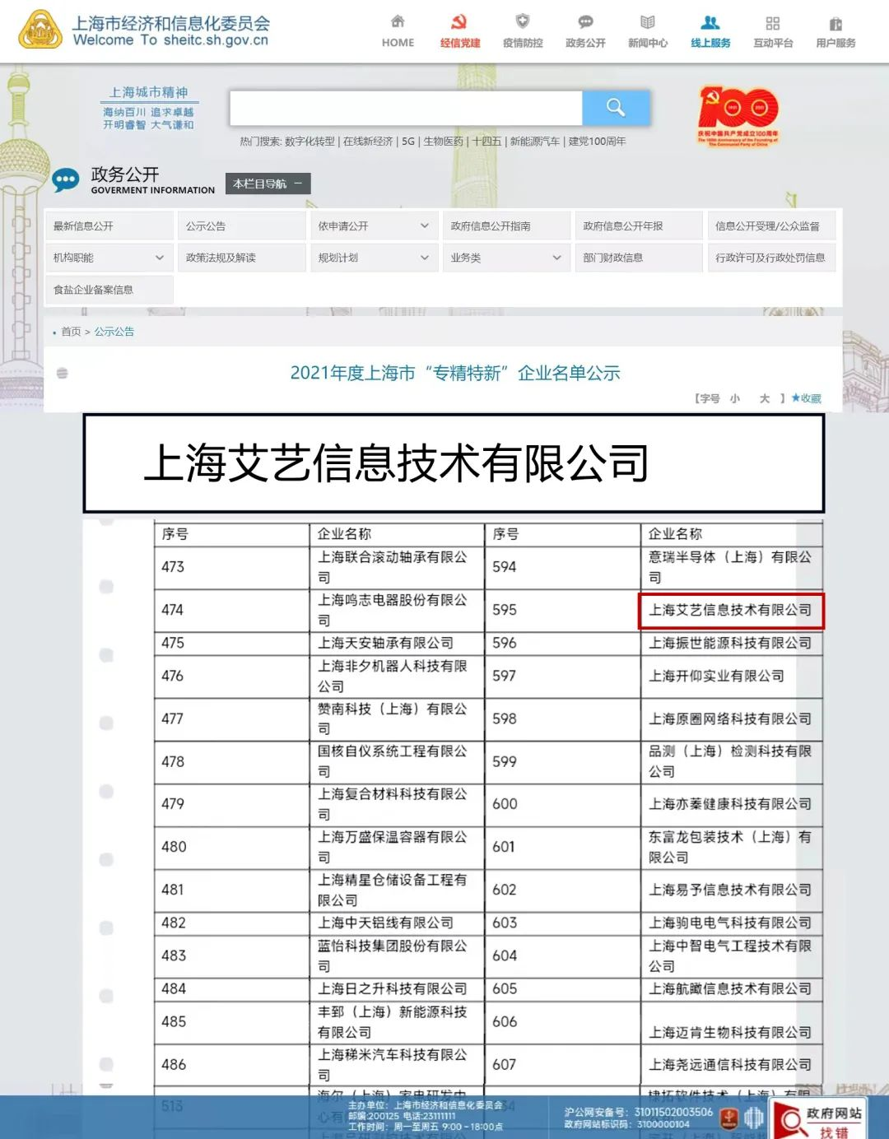Go to 首页 breadcrumb link

(71, 332)
